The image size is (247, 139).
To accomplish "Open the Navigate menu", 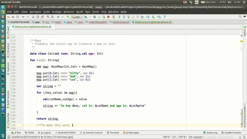I will 35,12.
